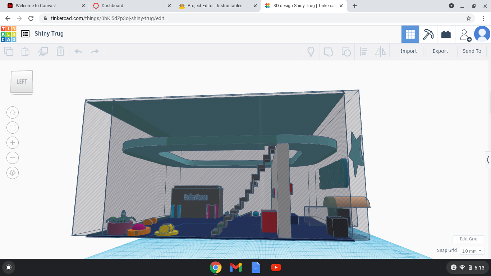The height and width of the screenshot is (276, 491).
Task: Click the Align tool icon
Action: [363, 51]
